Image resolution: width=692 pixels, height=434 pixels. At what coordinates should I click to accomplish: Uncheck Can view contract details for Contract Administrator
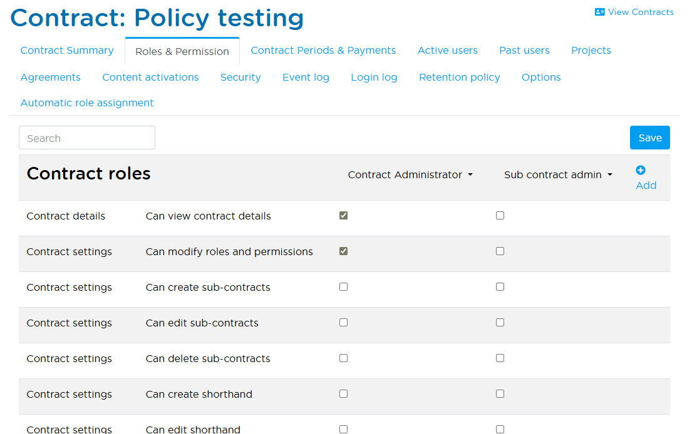[x=343, y=214]
